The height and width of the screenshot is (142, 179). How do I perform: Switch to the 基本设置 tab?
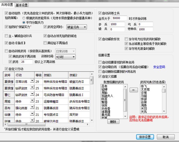point(22,5)
